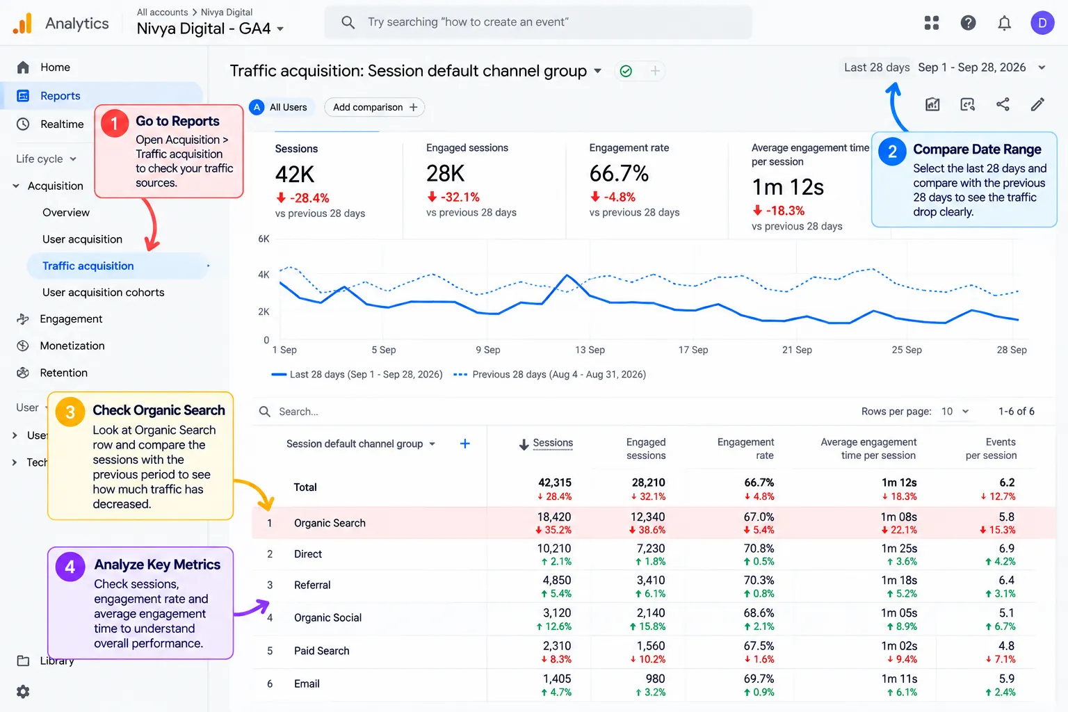
Task: Open the report title dimension dropdown arrow
Action: [x=597, y=71]
